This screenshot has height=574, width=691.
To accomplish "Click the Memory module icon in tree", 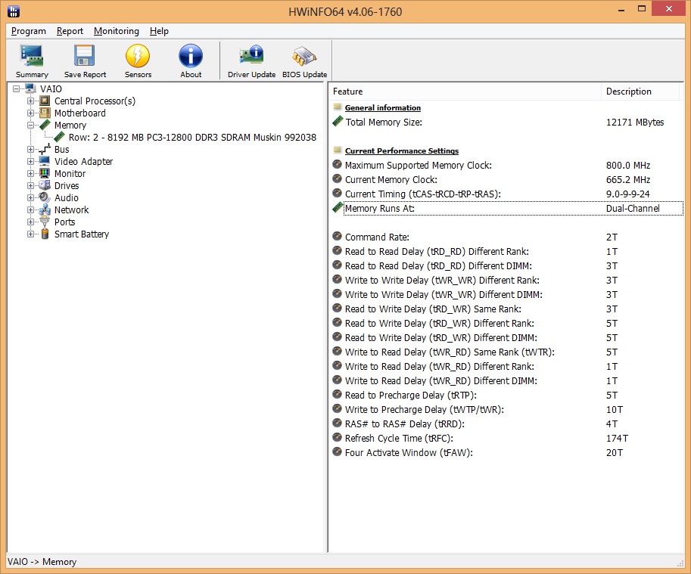I will coord(45,125).
